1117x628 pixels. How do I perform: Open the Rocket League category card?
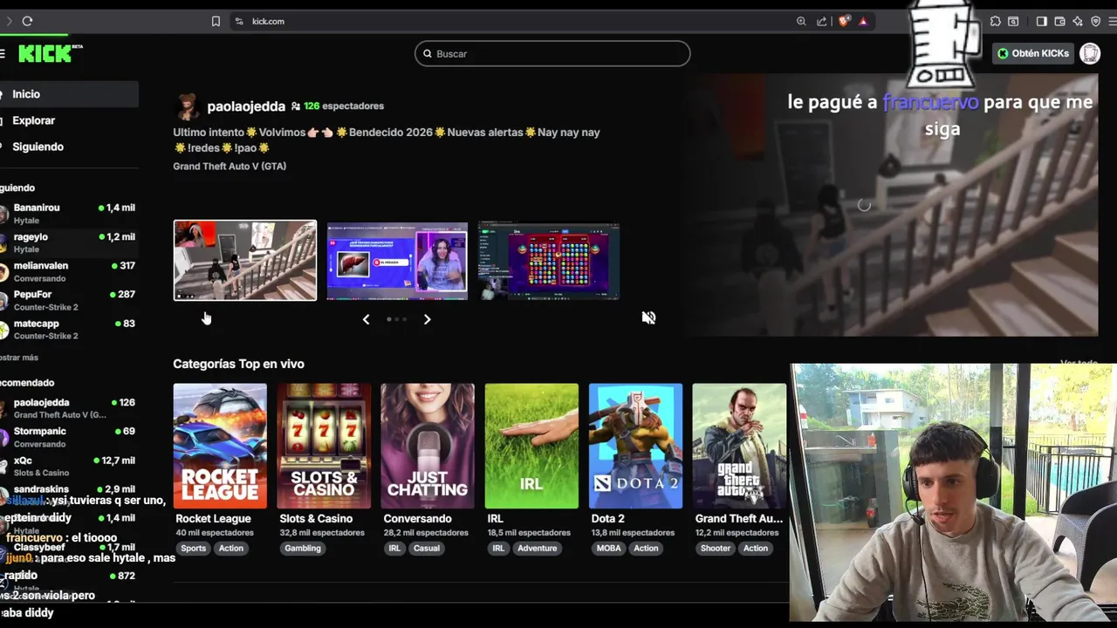(x=220, y=446)
